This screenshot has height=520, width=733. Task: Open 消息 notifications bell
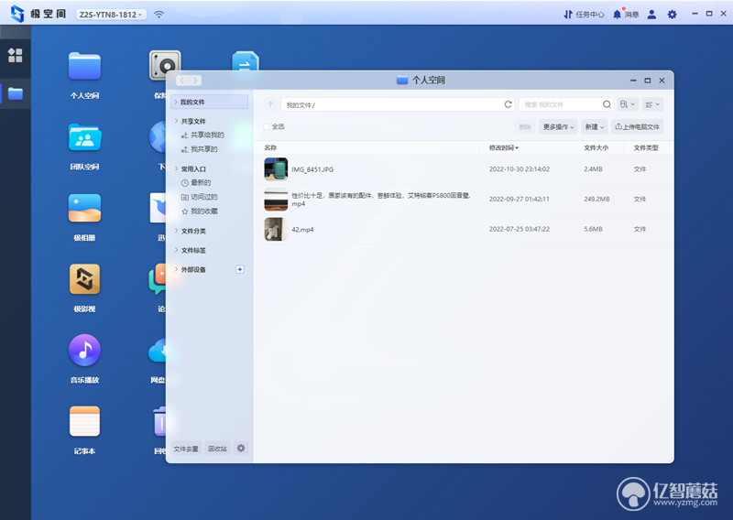(626, 14)
